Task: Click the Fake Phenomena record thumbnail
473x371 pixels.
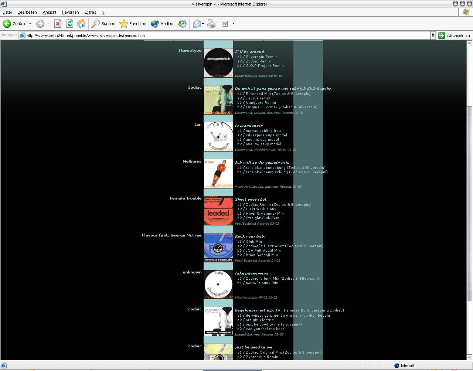Action: (218, 285)
